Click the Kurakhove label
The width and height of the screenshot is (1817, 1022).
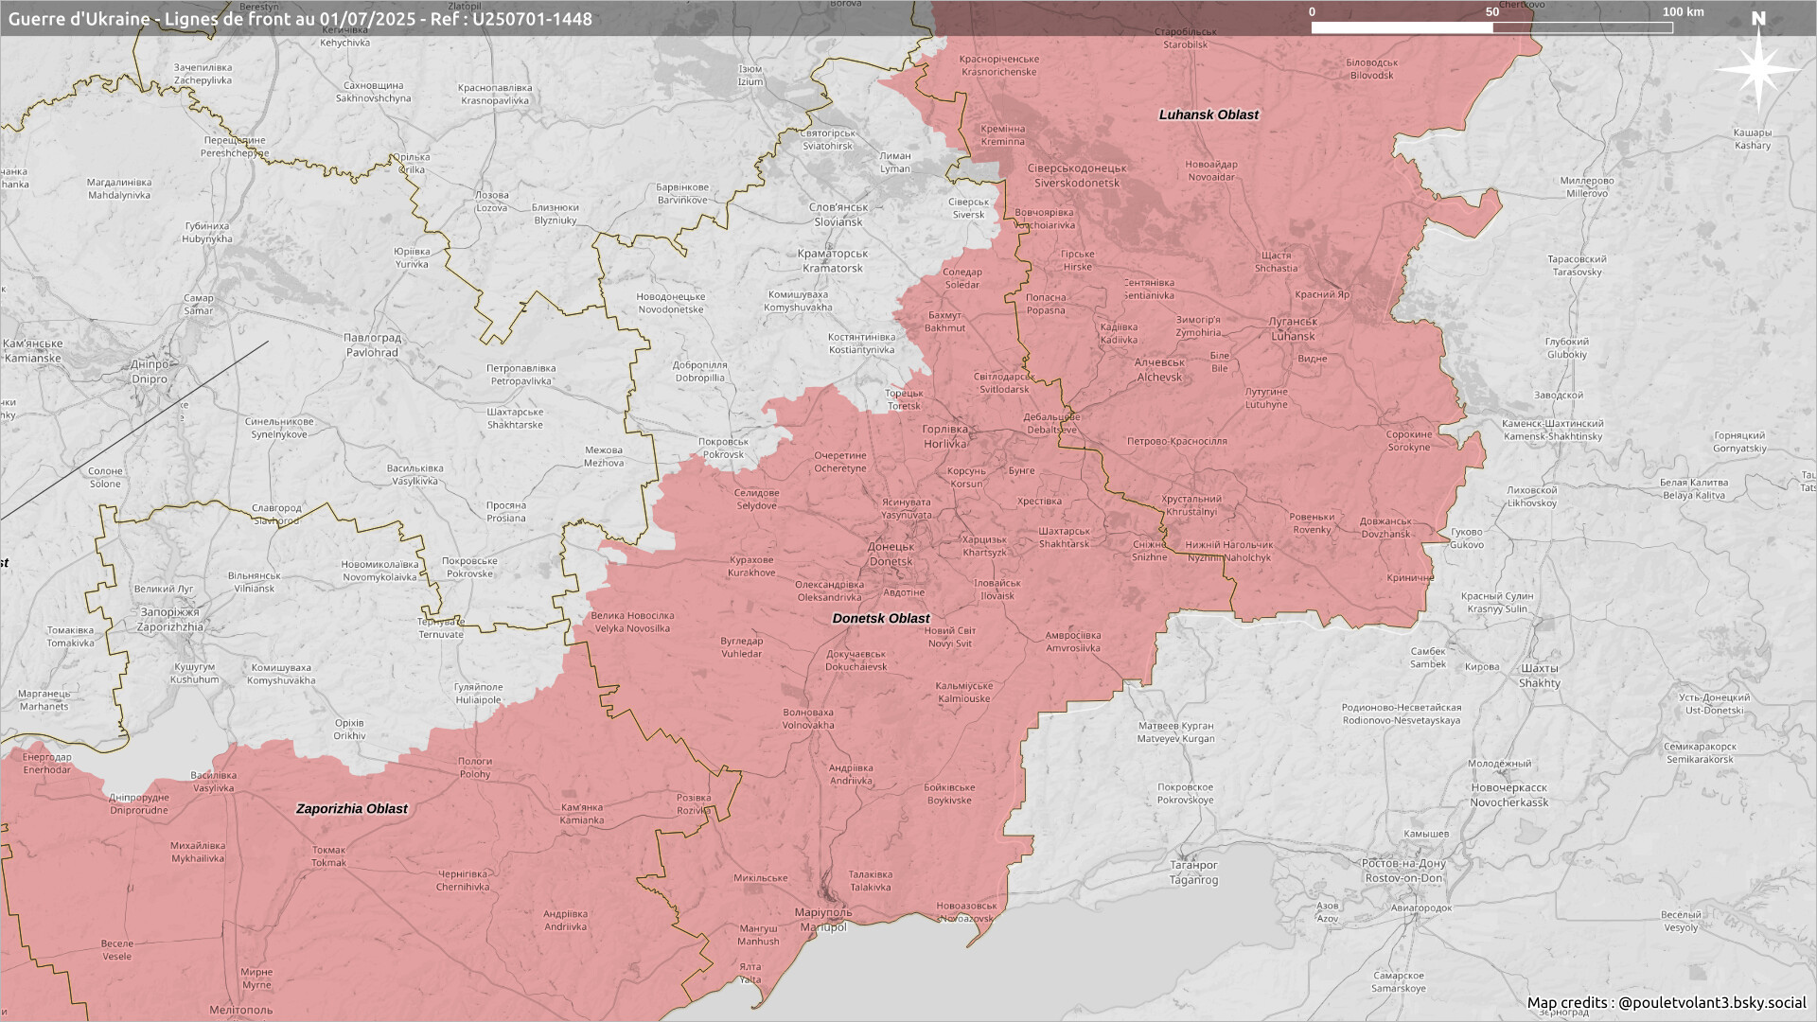tap(752, 566)
